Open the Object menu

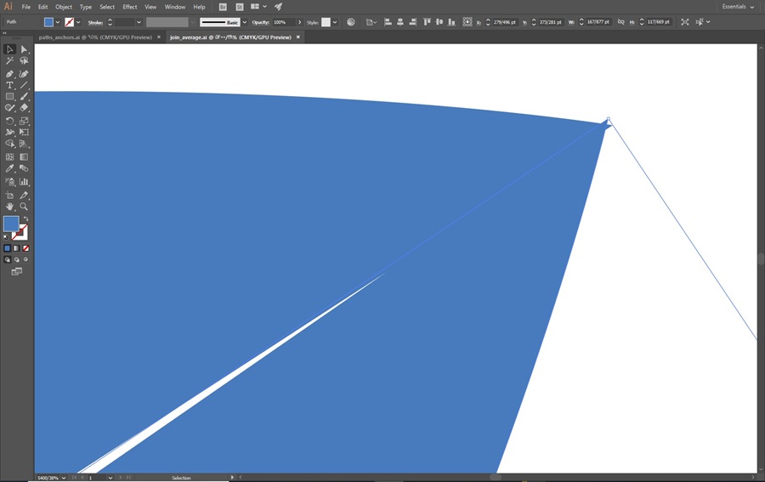pos(64,7)
